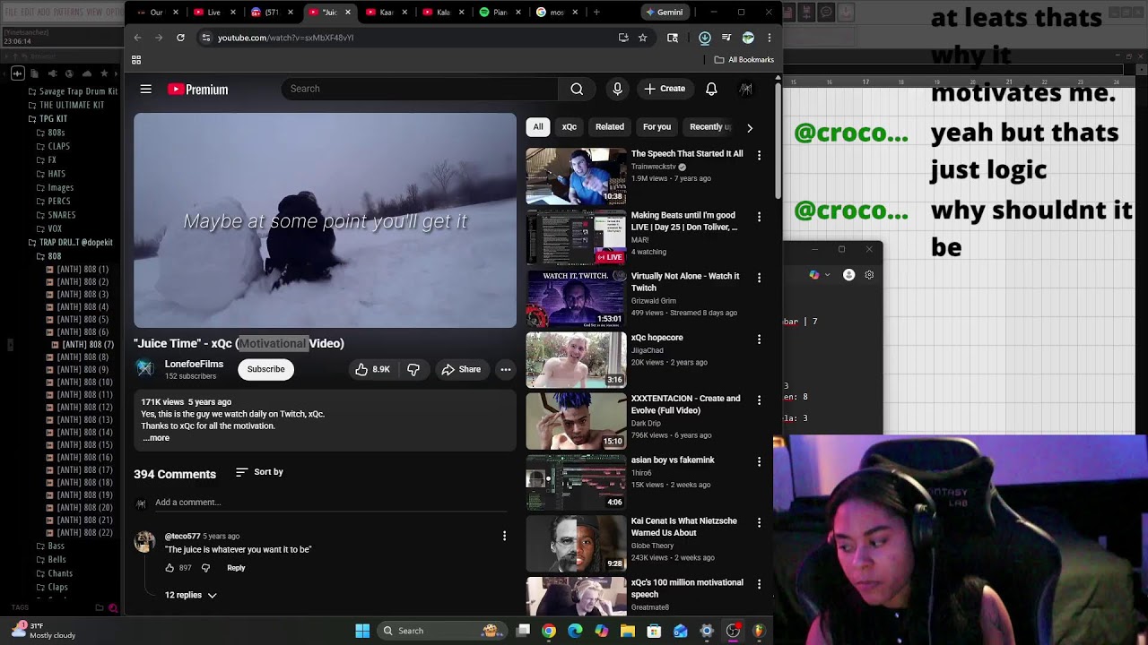
Task: Reload the YouTube page
Action: pyautogui.click(x=180, y=38)
